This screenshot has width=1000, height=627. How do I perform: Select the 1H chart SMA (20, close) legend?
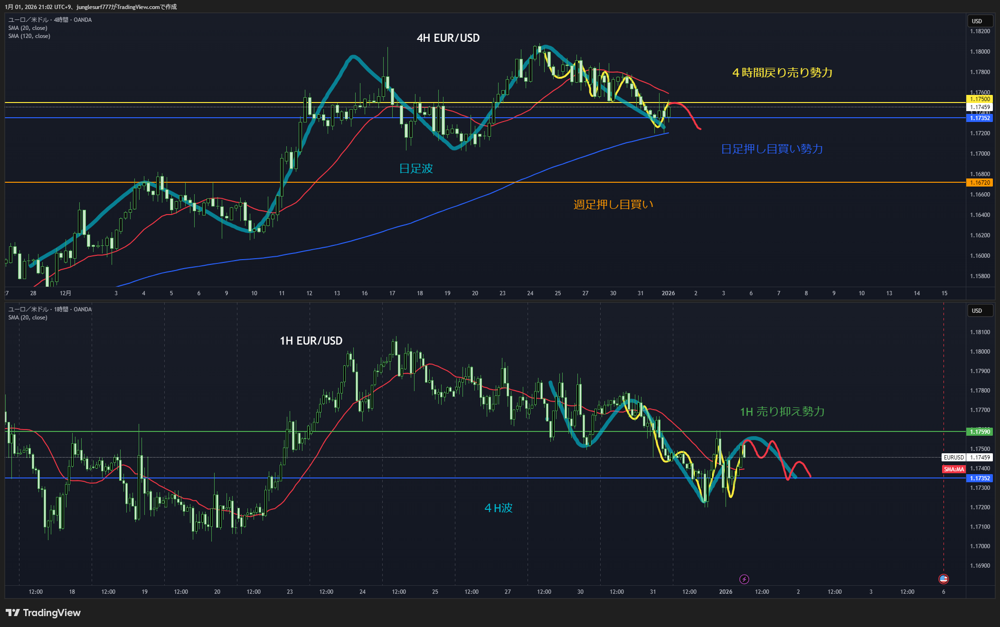[x=28, y=318]
